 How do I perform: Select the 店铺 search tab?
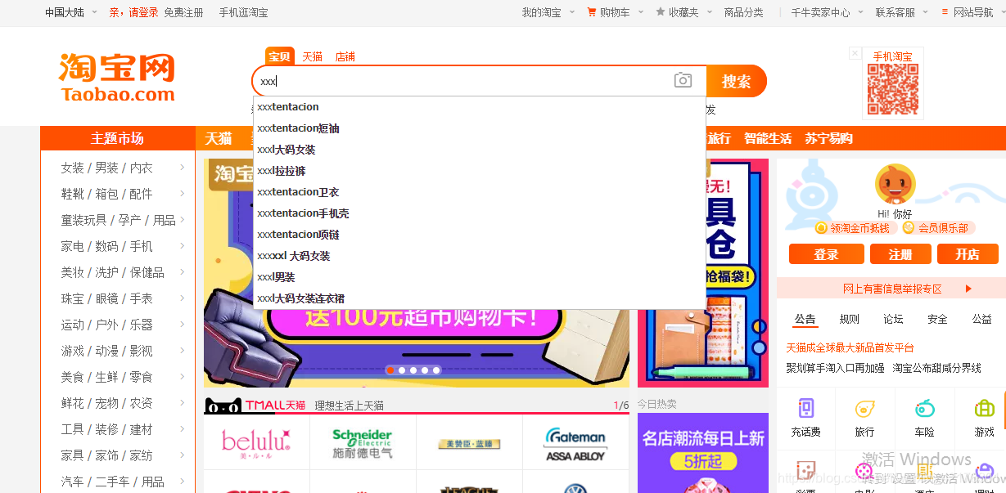[345, 56]
